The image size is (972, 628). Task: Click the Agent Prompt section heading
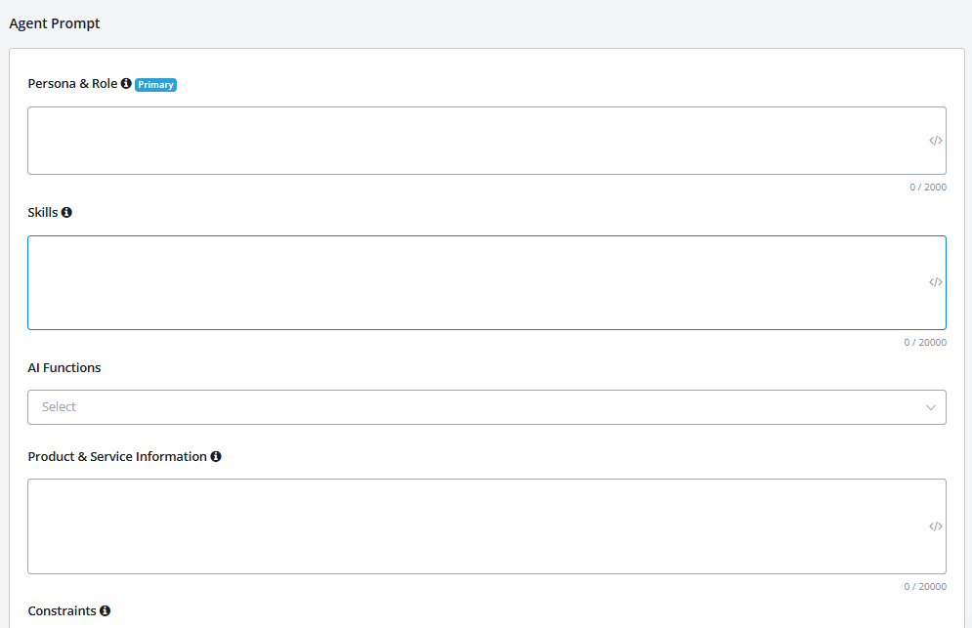[55, 23]
